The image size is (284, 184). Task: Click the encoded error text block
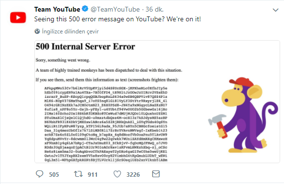(106, 124)
